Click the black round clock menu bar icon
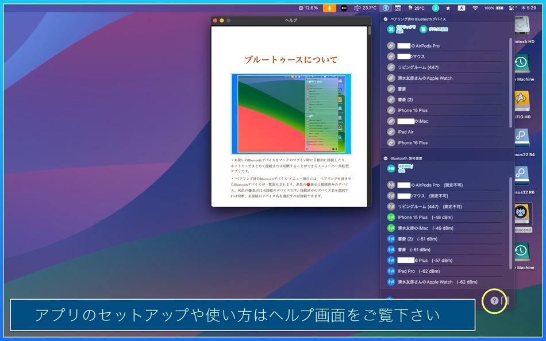 344,8
